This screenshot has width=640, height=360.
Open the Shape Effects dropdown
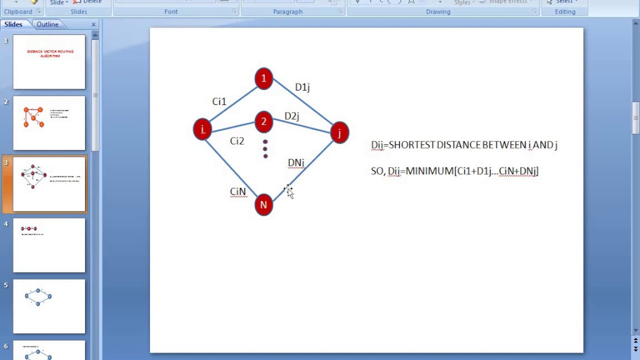click(504, 2)
